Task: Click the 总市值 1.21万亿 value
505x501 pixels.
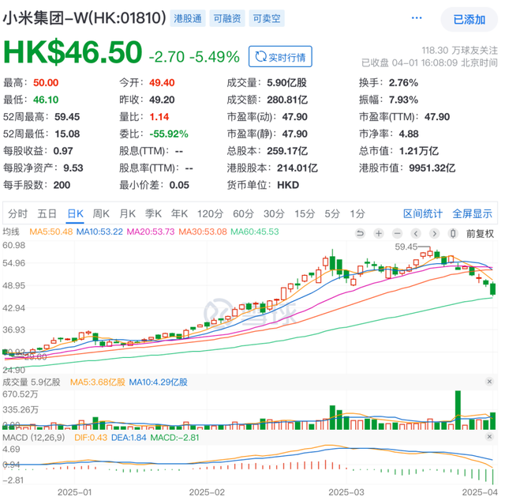Action: point(419,151)
